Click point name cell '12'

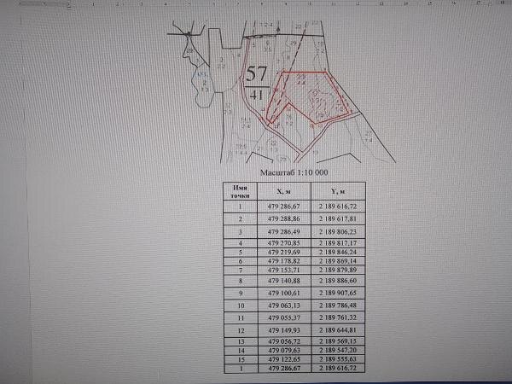click(x=241, y=330)
